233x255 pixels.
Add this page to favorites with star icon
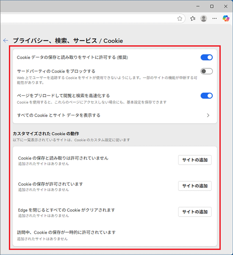(x=180, y=19)
